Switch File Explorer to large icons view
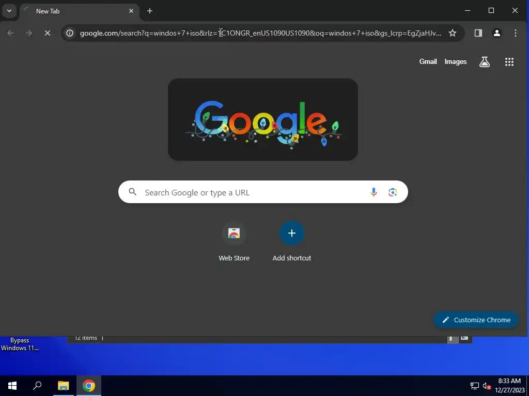 [x=464, y=338]
